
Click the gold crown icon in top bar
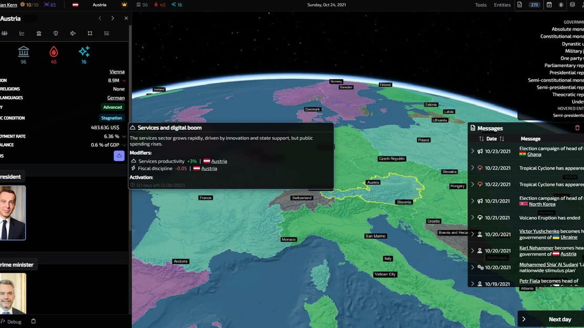124,5
